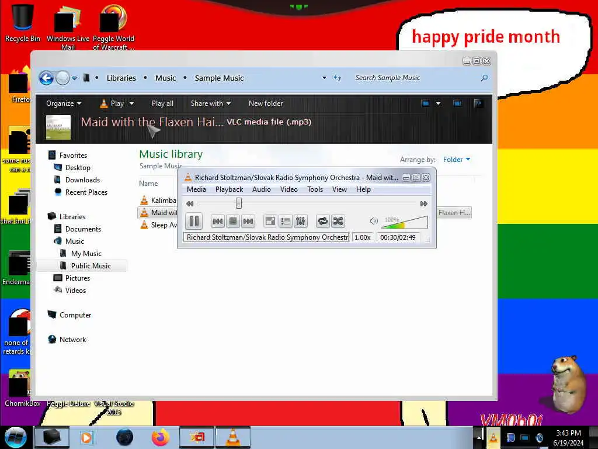The image size is (598, 449).
Task: Go back in Explorer
Action: pyautogui.click(x=47, y=78)
